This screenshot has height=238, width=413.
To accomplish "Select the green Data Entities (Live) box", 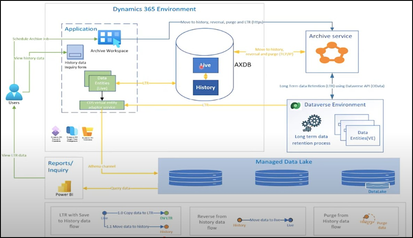I will [x=100, y=83].
